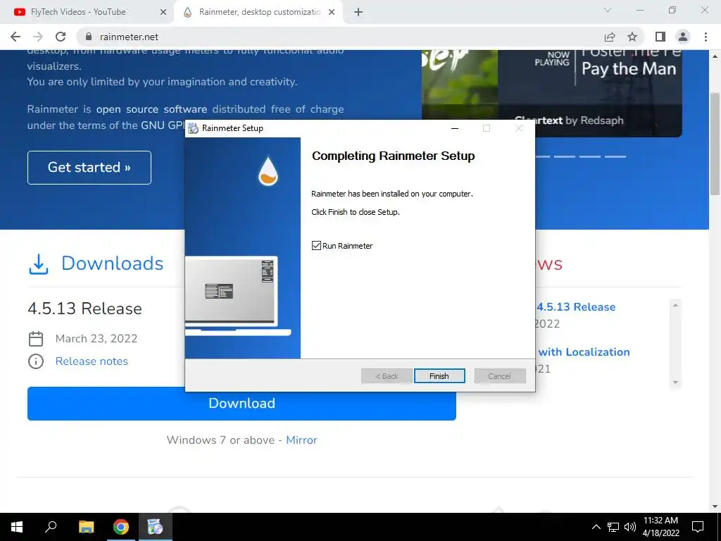Open the Mirror download link
This screenshot has width=721, height=541.
301,440
